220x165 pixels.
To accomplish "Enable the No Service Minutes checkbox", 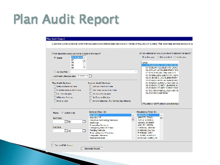I will tap(91, 97).
